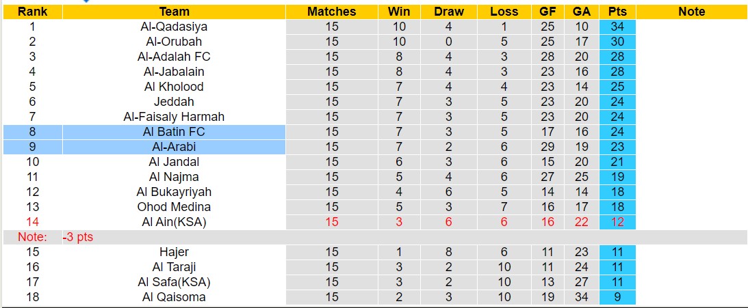Click Al-Qadasiya's 34 points cell
This screenshot has height=308, width=748.
617,27
